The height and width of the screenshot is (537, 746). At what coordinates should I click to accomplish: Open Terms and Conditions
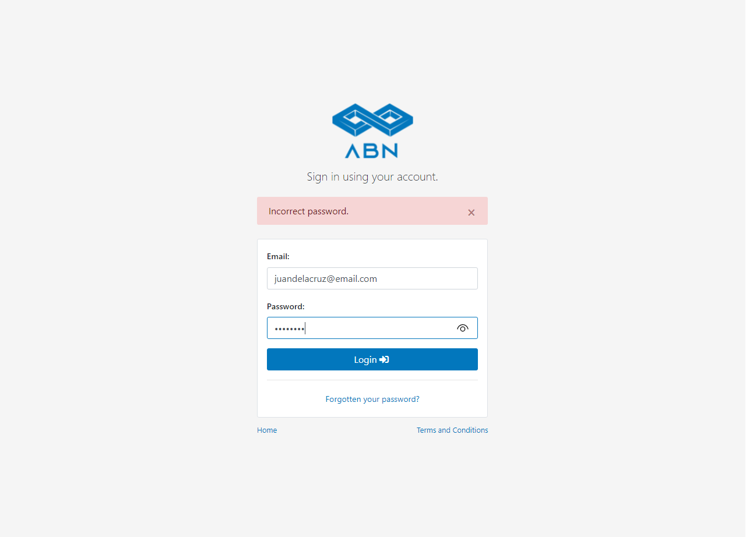[x=452, y=430]
